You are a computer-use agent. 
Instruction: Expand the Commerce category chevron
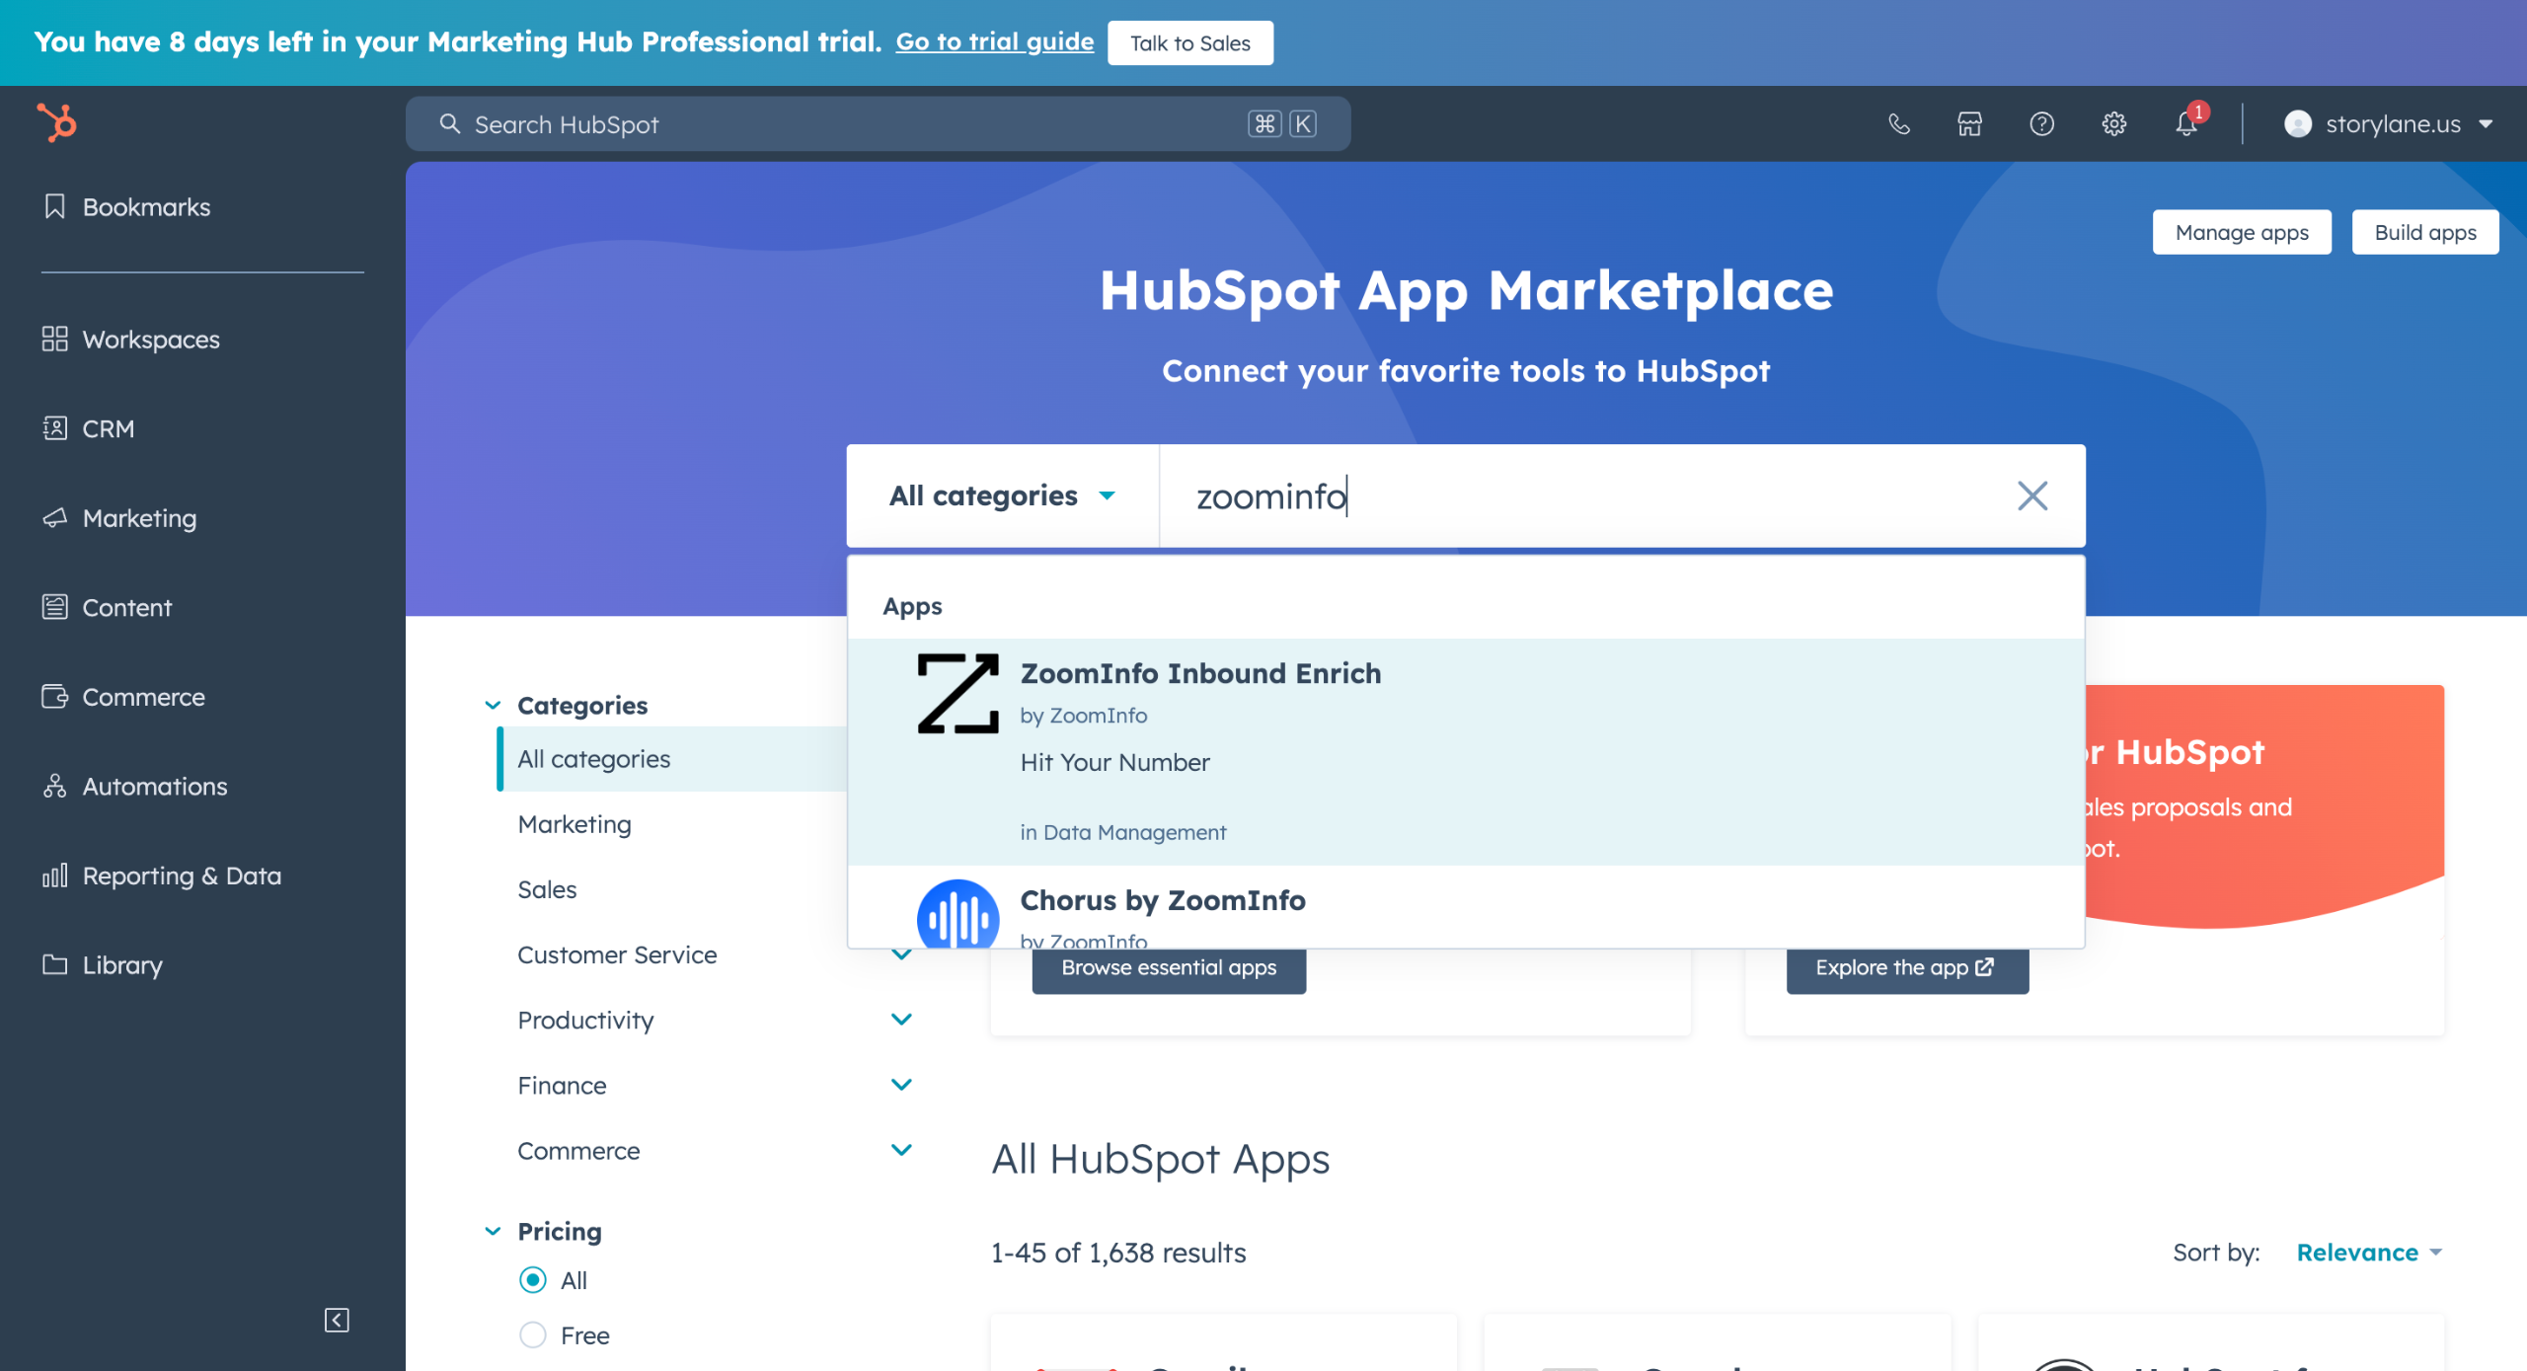901,1149
